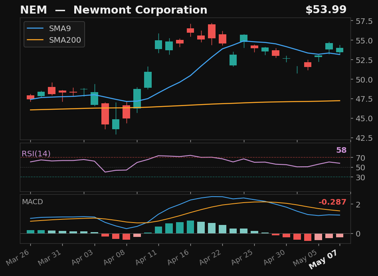Click the RSI 70 axis label
The width and height of the screenshot is (378, 276).
(x=360, y=158)
